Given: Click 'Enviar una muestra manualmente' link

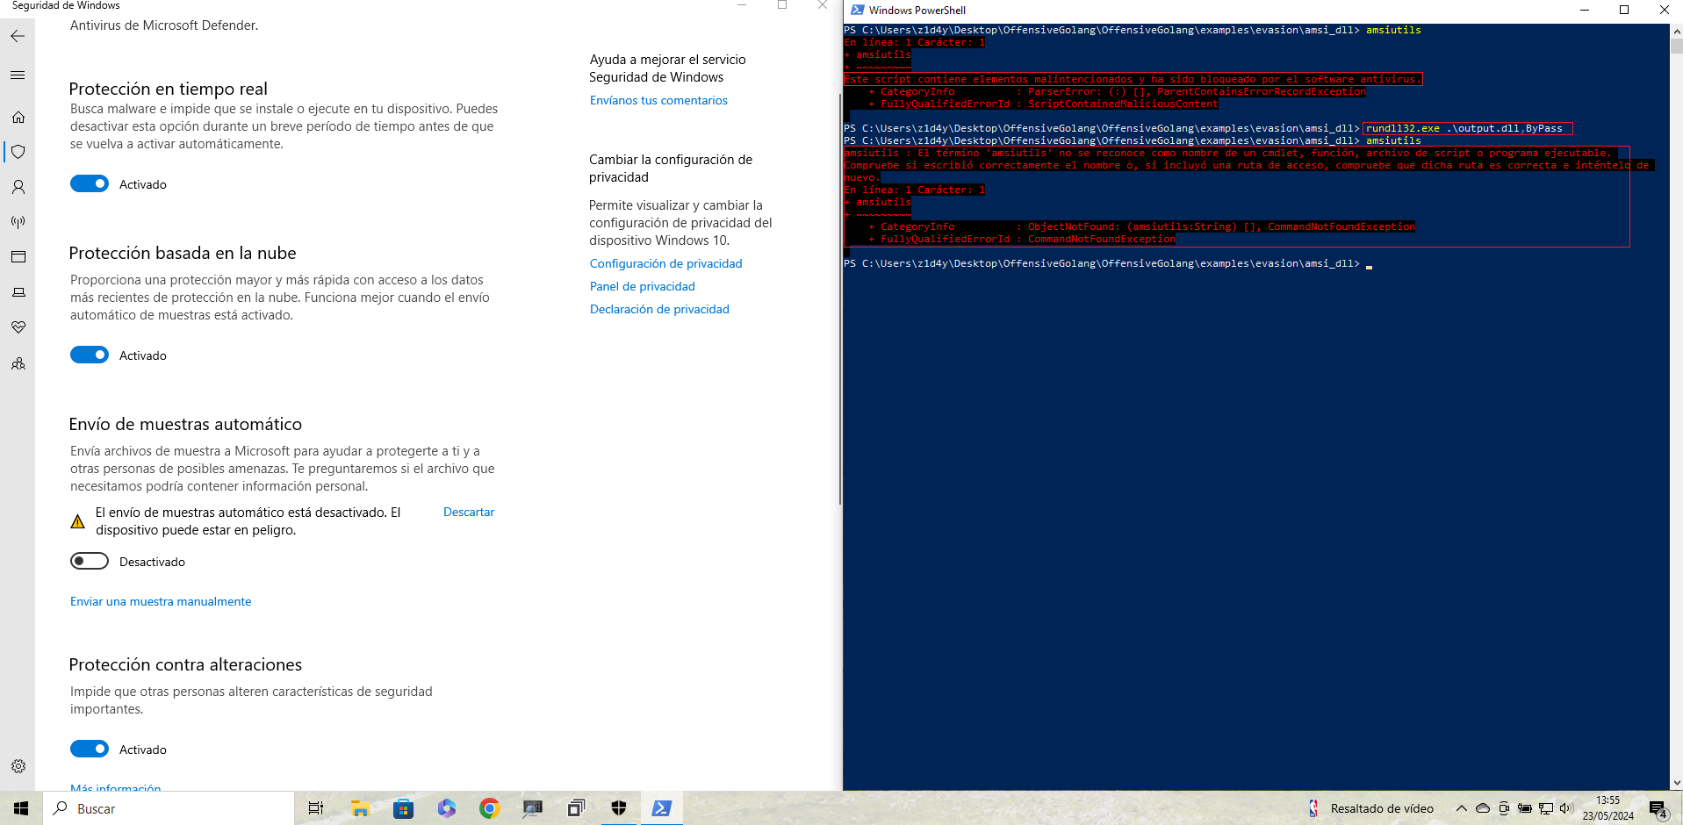Looking at the screenshot, I should (161, 601).
